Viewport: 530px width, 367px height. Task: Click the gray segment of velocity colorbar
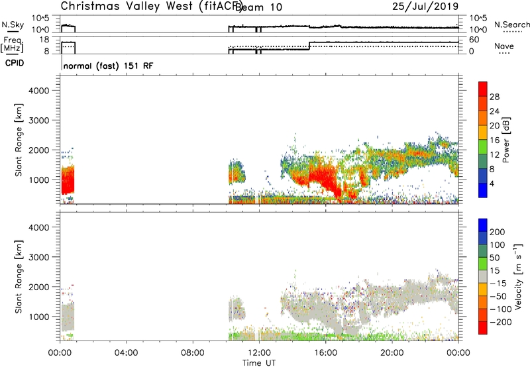483,276
